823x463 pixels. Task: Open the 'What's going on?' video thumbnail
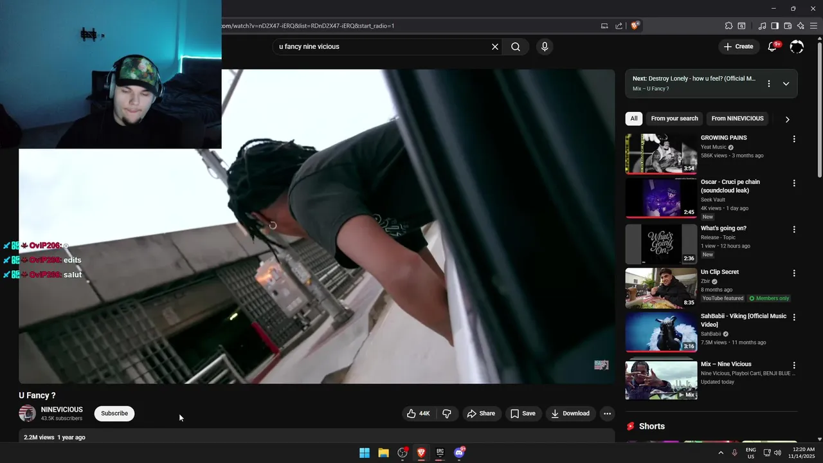coord(661,244)
